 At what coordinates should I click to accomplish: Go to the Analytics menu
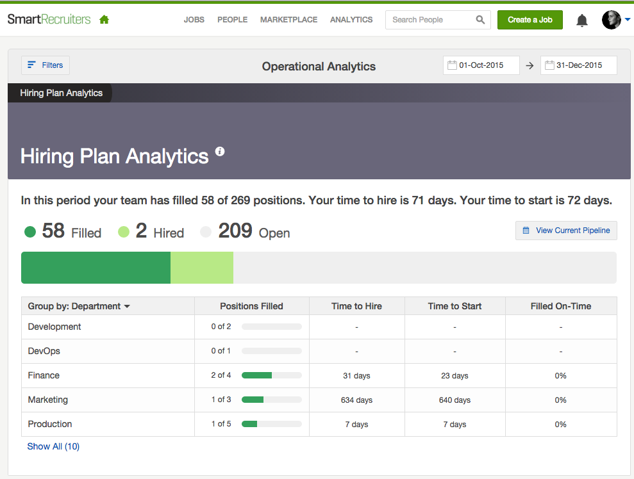tap(351, 20)
